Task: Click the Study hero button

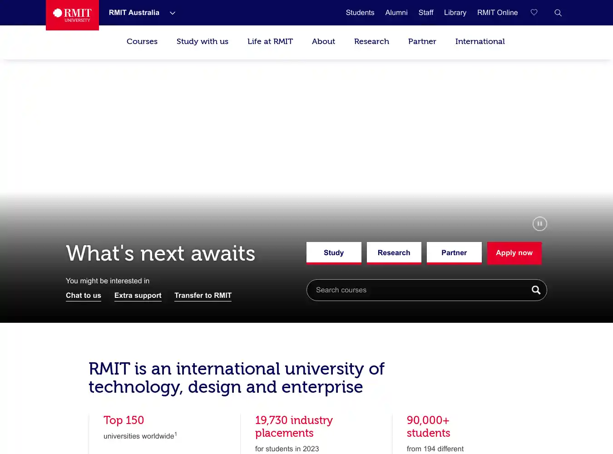Action: [x=334, y=253]
